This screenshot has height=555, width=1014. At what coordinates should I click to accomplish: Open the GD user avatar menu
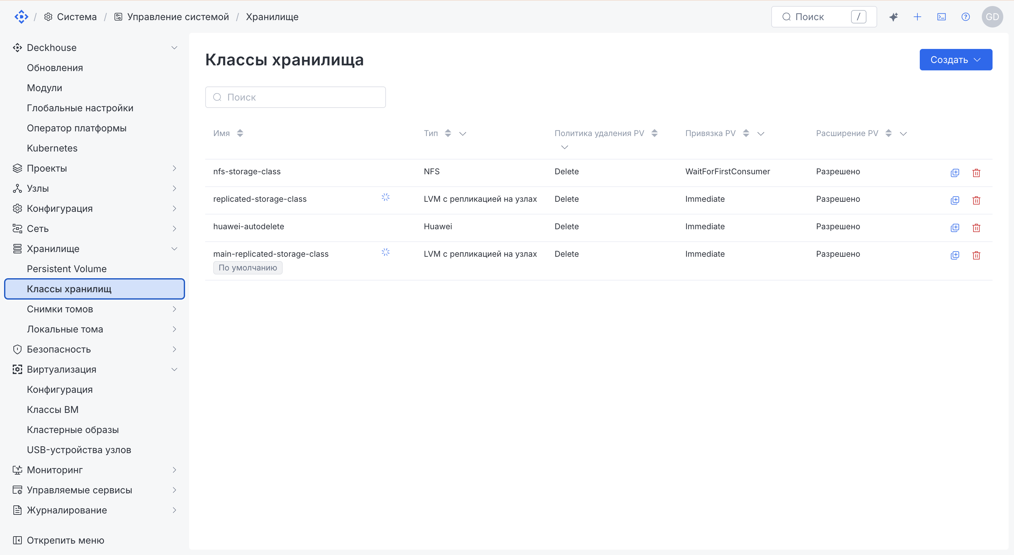coord(992,16)
